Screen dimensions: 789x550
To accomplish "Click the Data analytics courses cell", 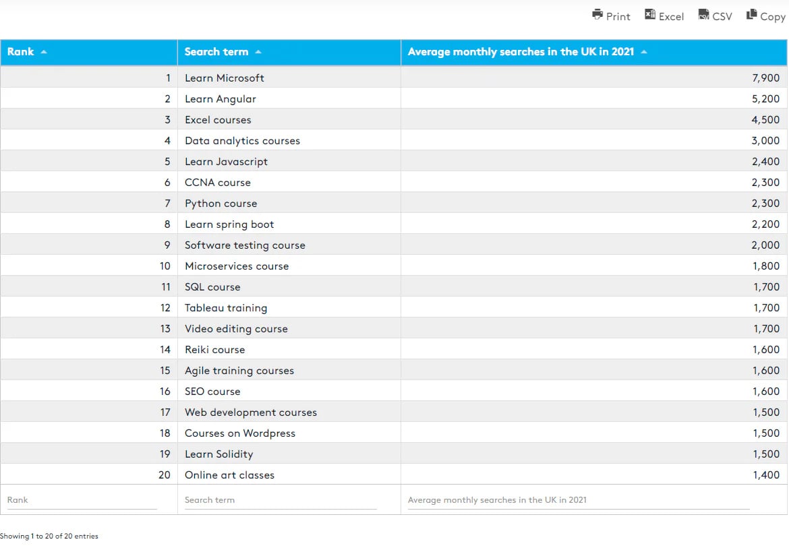I will [242, 141].
